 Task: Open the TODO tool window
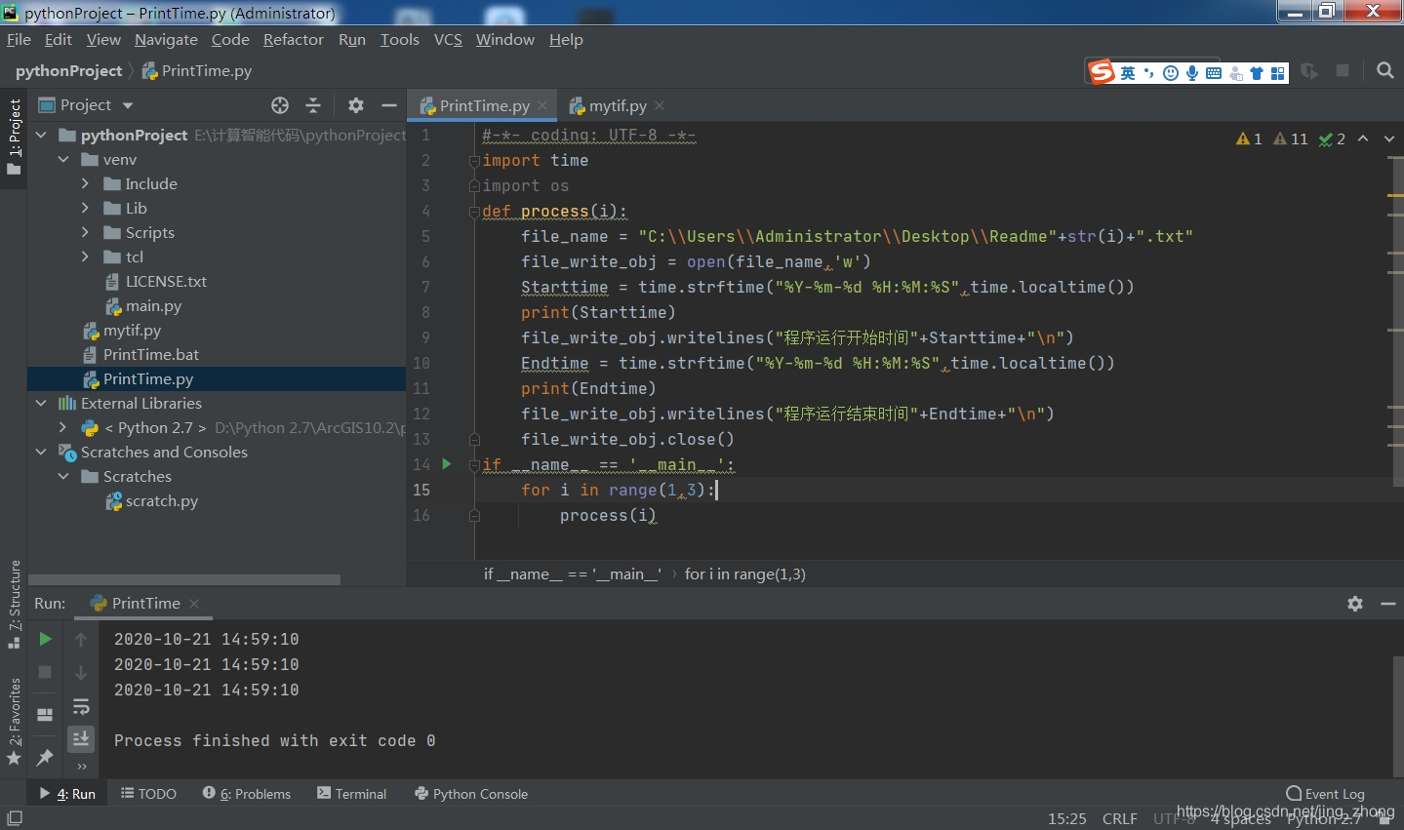148,794
